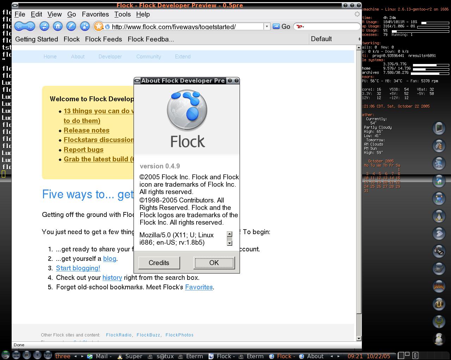Open the Default favorites collection dropdown

(335, 39)
